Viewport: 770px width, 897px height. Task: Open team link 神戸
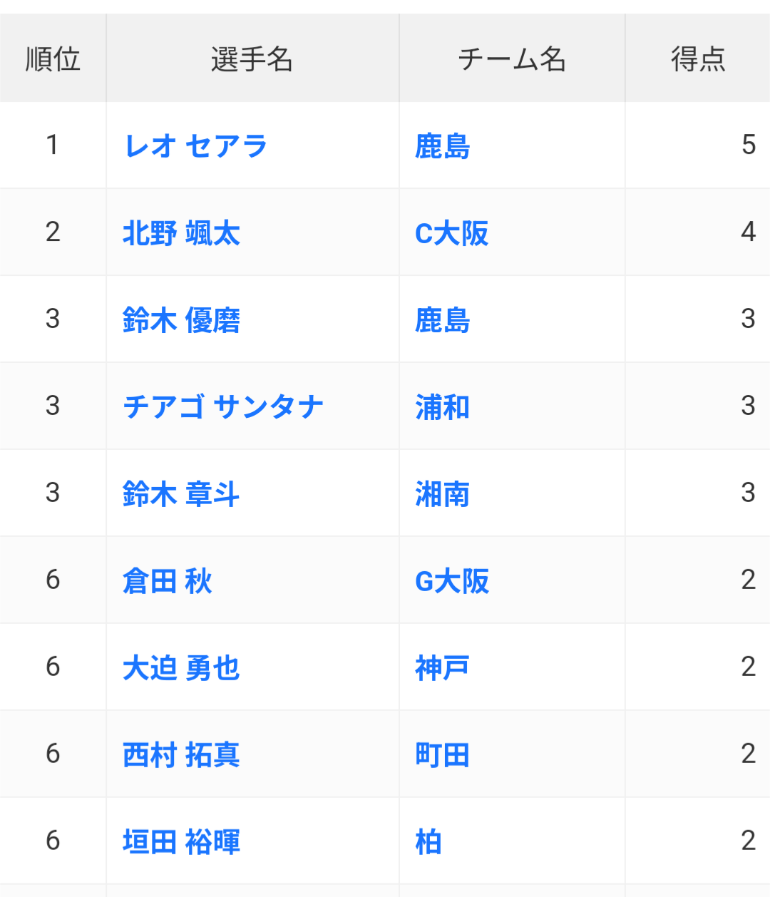point(442,668)
